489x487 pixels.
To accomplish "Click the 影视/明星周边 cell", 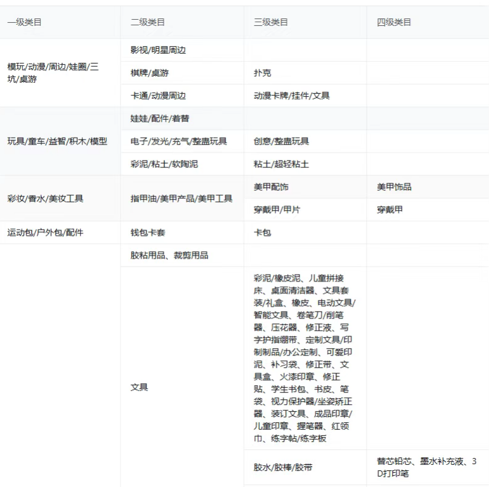I will [158, 50].
